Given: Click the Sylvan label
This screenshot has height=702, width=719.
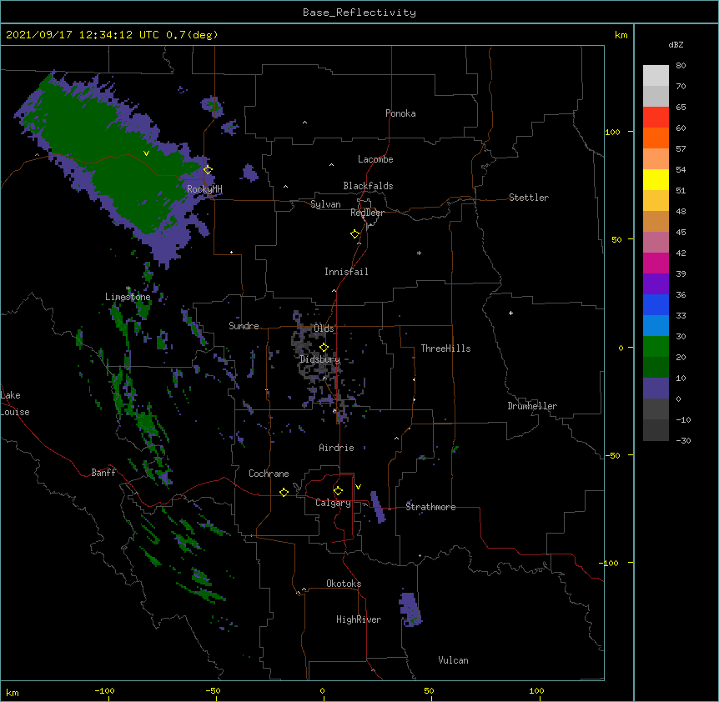Looking at the screenshot, I should [x=325, y=204].
